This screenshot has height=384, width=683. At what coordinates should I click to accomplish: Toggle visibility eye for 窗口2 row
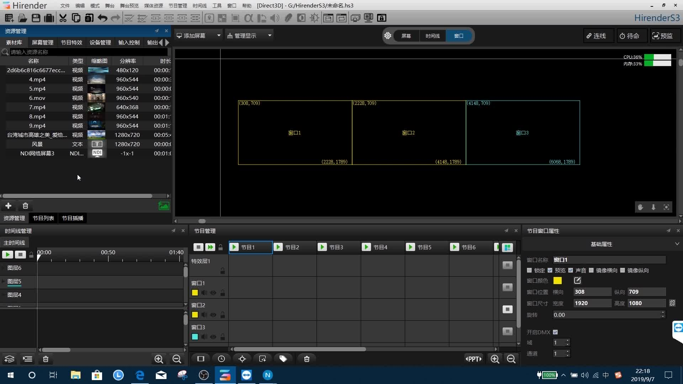pyautogui.click(x=213, y=315)
